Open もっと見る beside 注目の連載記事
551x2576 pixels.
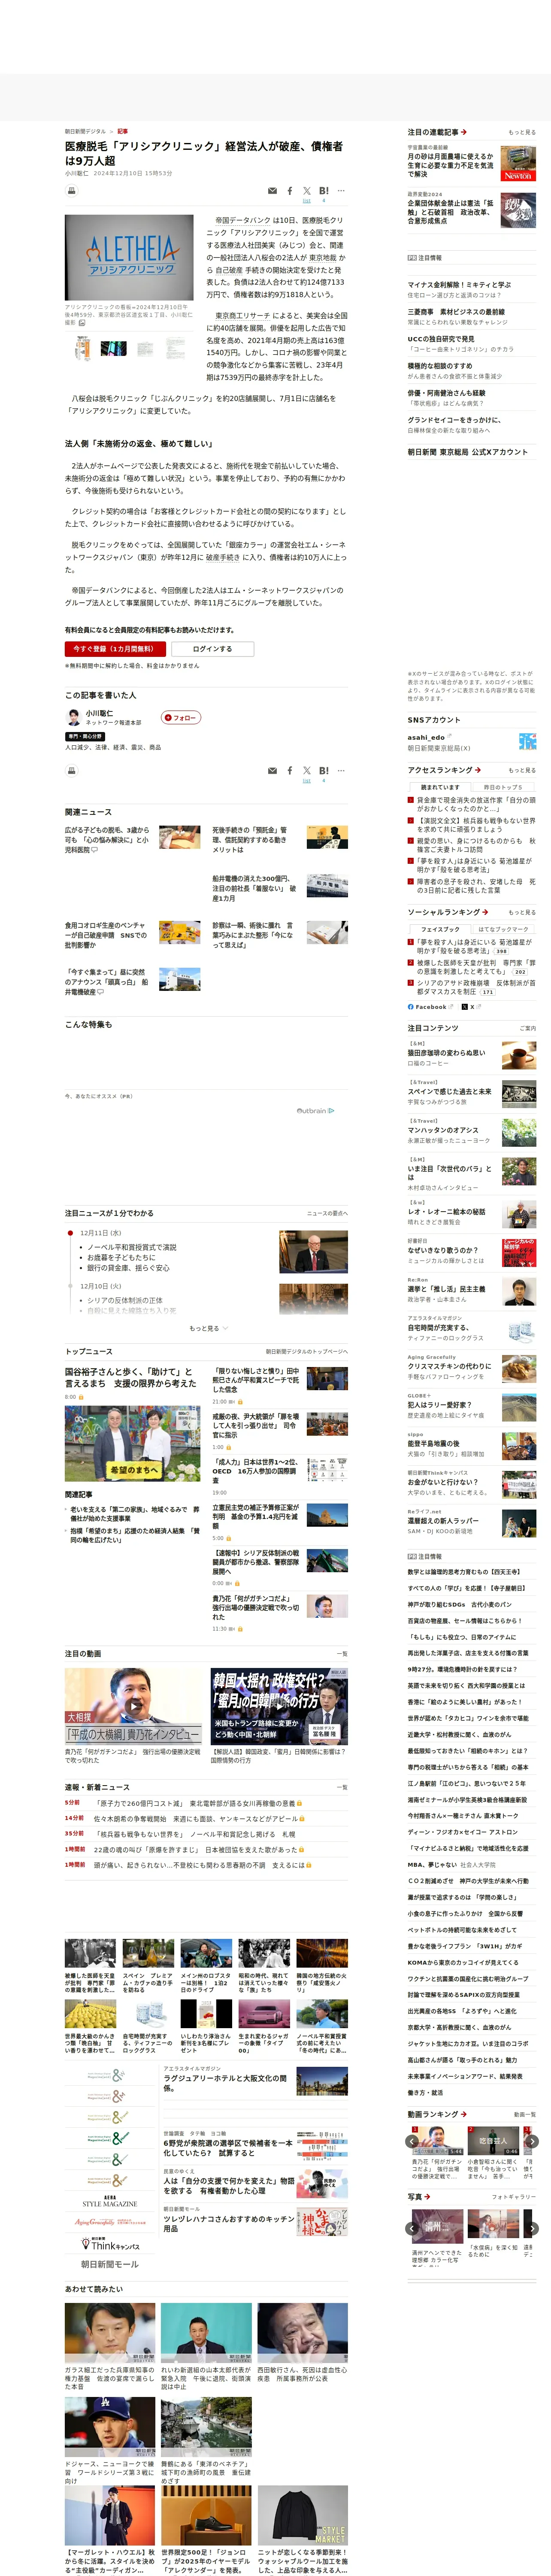tap(522, 132)
